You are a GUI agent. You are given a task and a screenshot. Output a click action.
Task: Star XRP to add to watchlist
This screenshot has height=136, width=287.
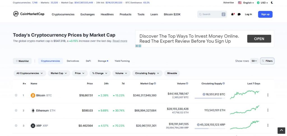point(16,125)
